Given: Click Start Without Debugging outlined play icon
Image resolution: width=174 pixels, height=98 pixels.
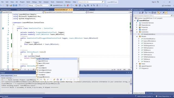Looking at the screenshot, I should point(65,5).
